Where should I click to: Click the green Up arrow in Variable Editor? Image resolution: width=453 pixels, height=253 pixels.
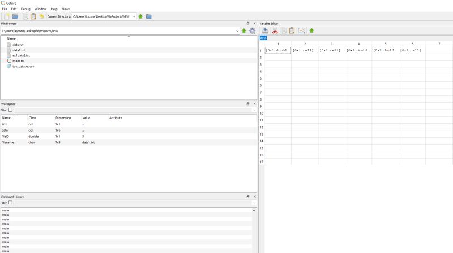tap(311, 30)
